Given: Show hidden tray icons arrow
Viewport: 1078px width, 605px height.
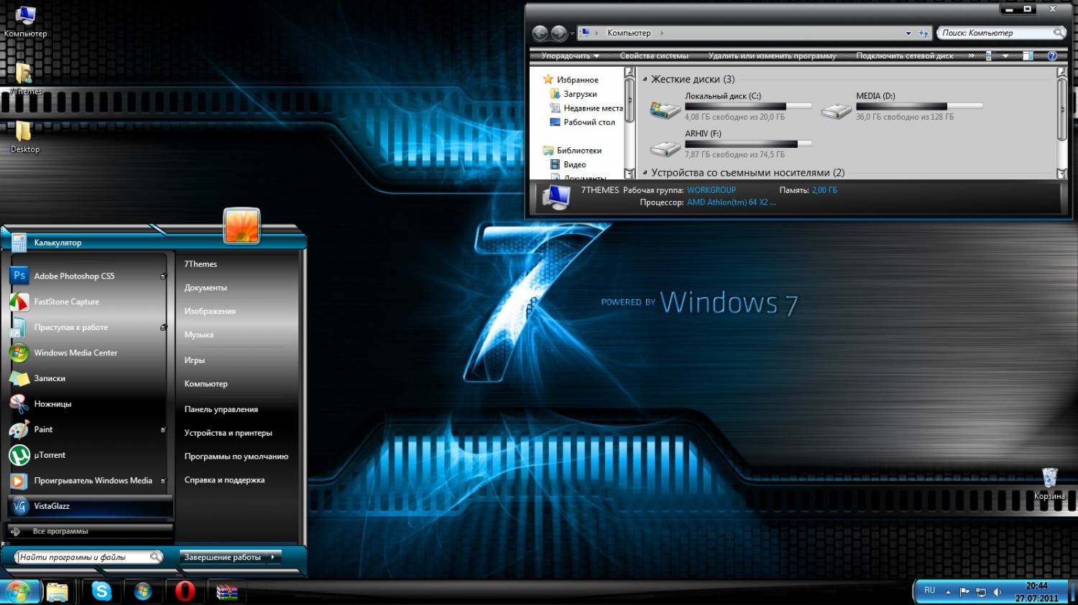Looking at the screenshot, I should (x=948, y=592).
